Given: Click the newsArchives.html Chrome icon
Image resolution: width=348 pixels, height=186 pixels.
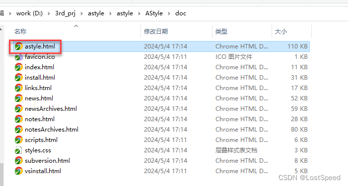Looking at the screenshot, I should [19, 109].
